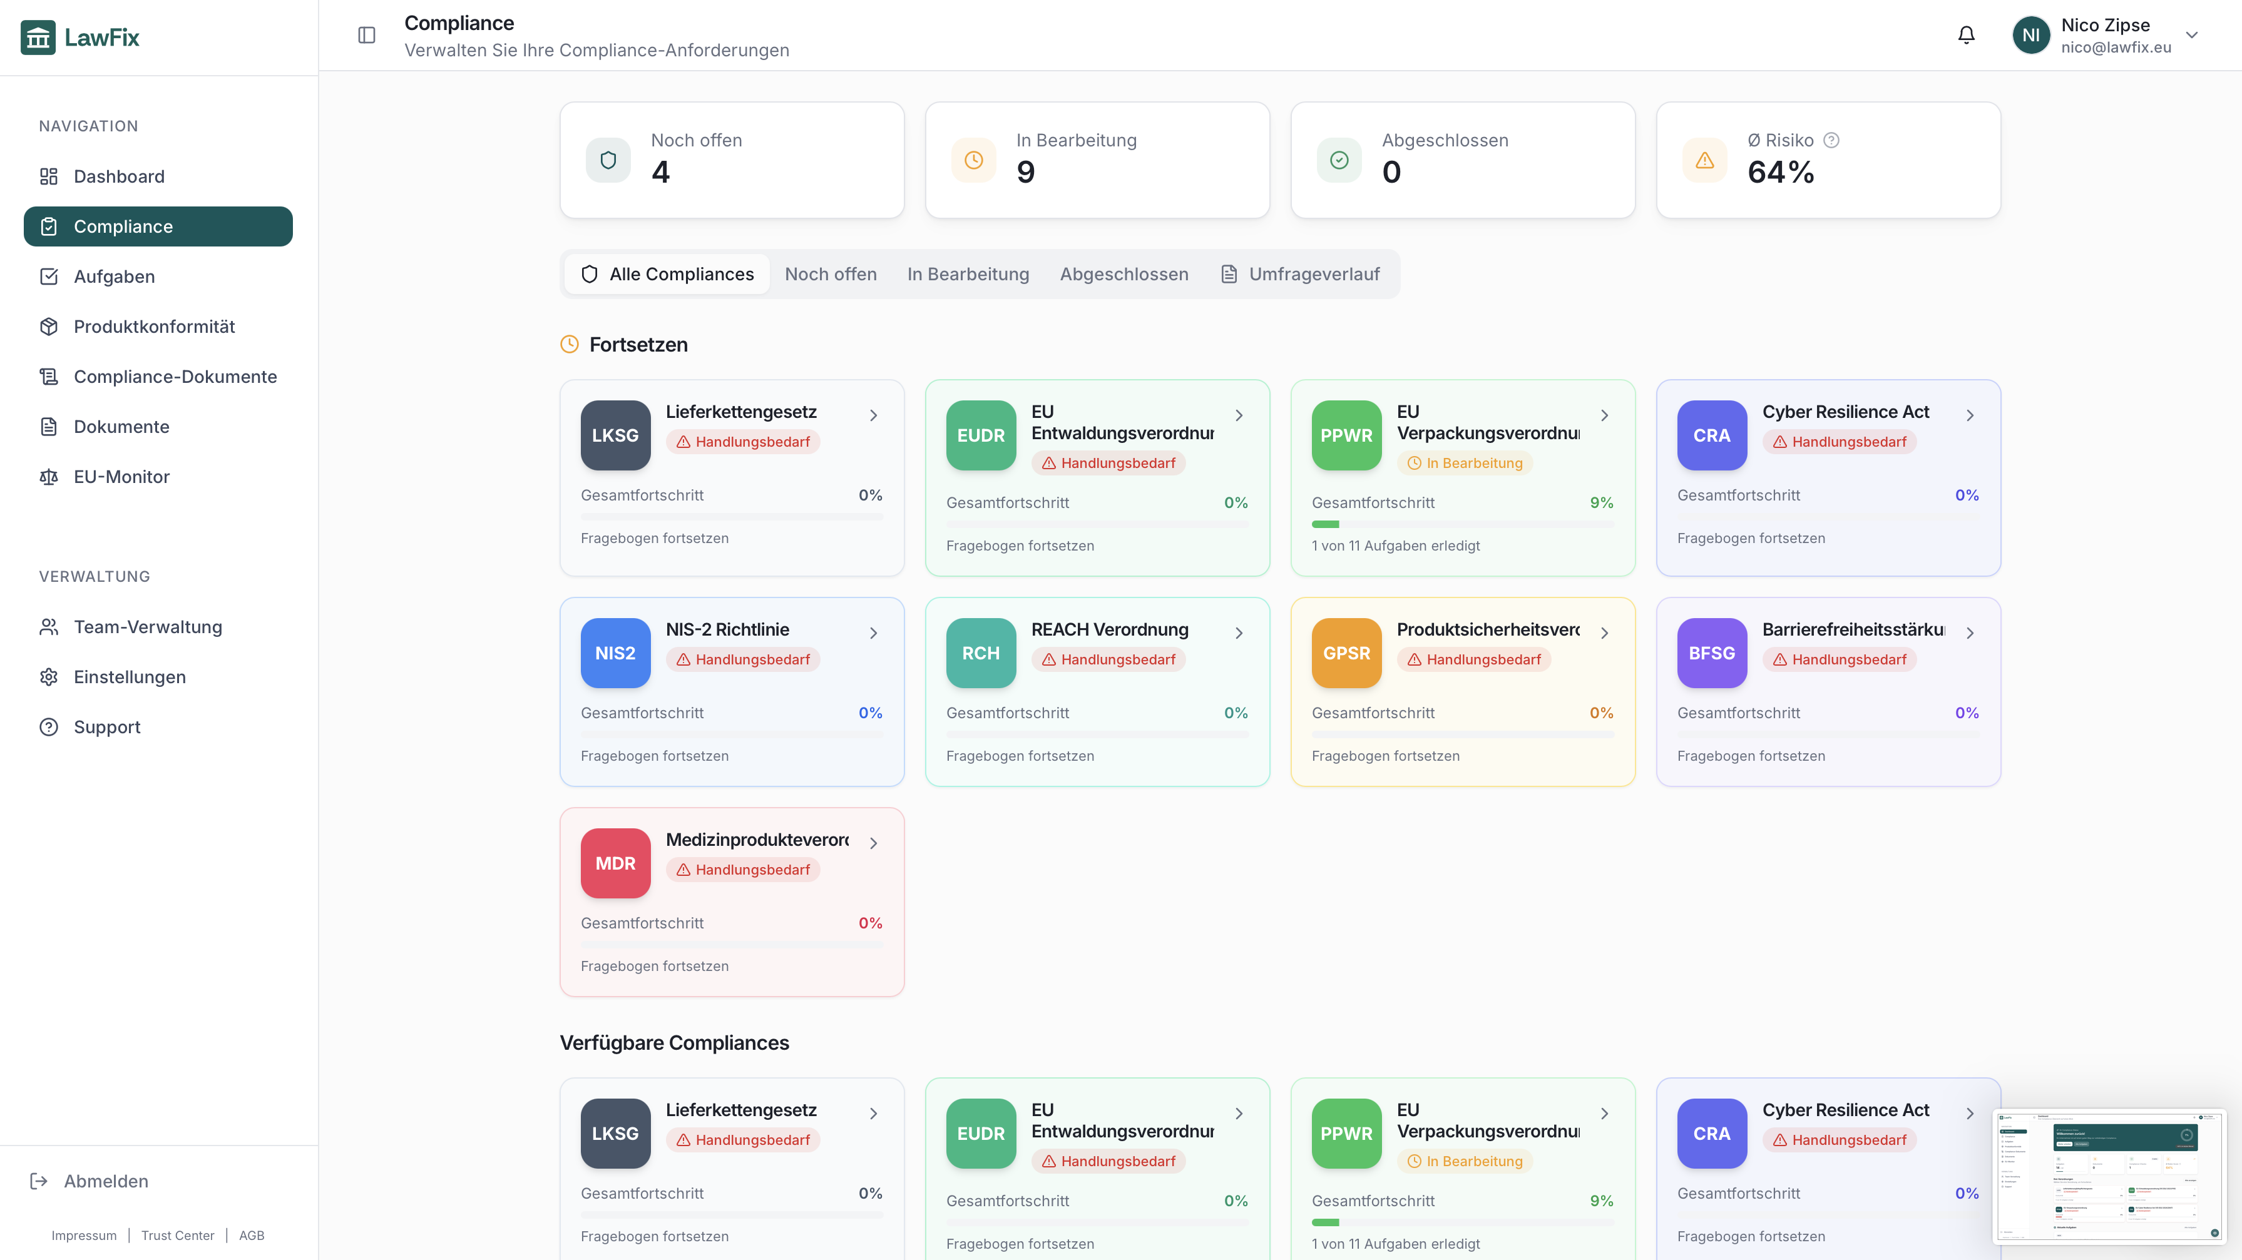Click the LKSG badge under Fortsetzen
Viewport: 2242px width, 1260px height.
[x=615, y=435]
